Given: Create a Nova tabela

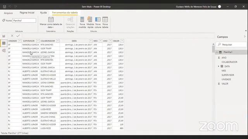Looking at the screenshot, I should tap(105, 22).
